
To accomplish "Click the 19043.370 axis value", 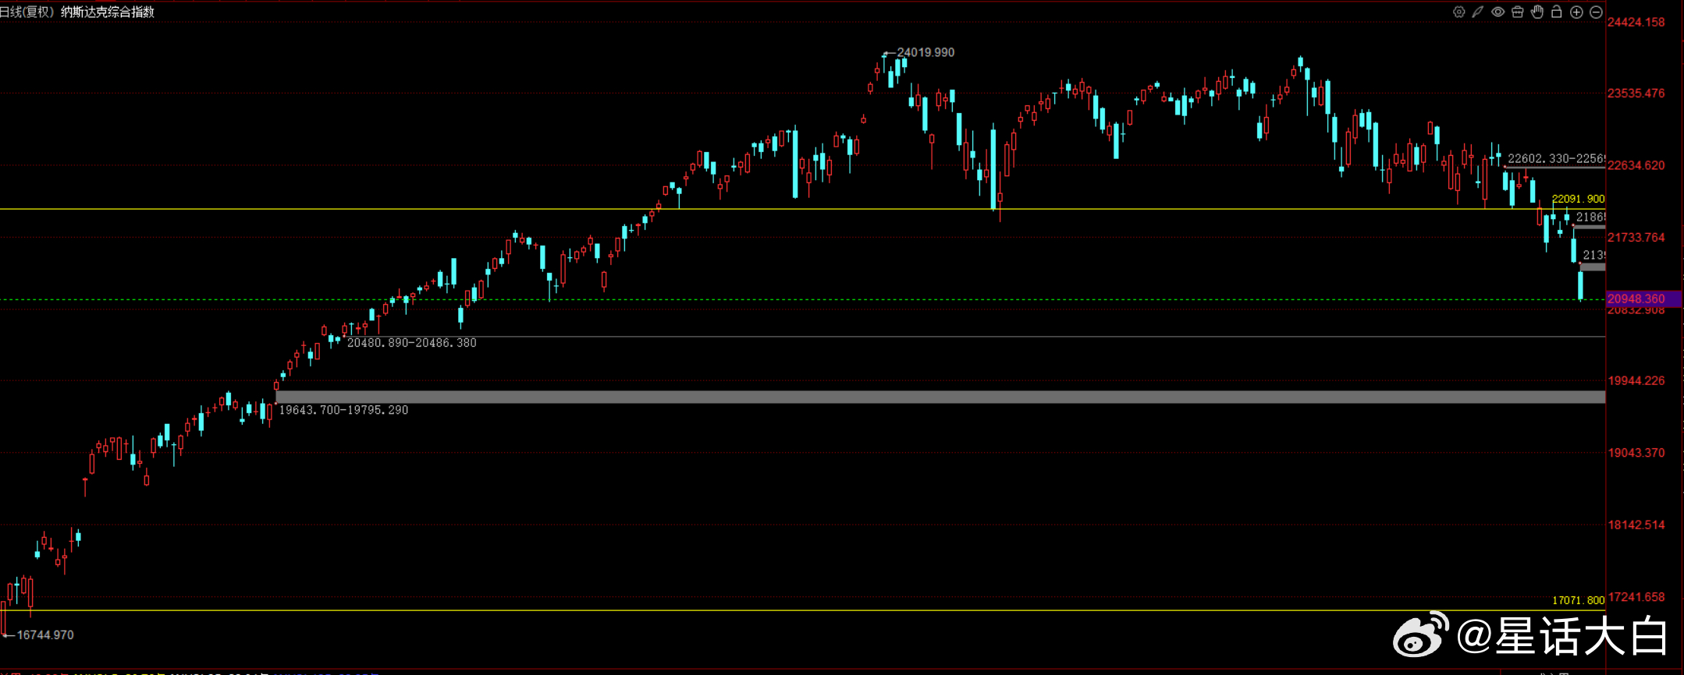I will (x=1636, y=452).
